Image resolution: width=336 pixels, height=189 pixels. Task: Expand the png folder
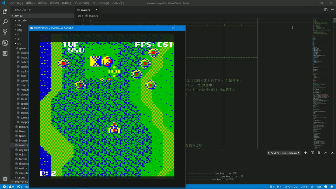pyautogui.click(x=20, y=30)
